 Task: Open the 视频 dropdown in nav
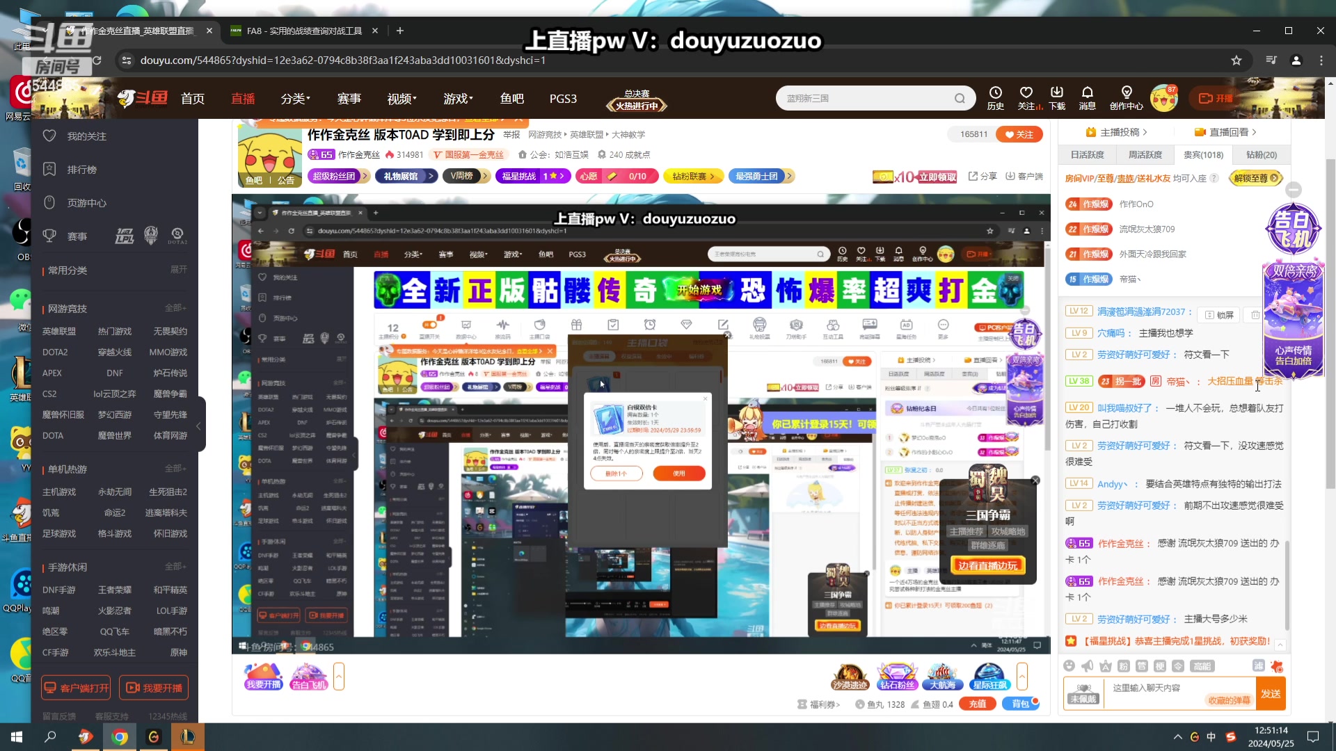(402, 99)
